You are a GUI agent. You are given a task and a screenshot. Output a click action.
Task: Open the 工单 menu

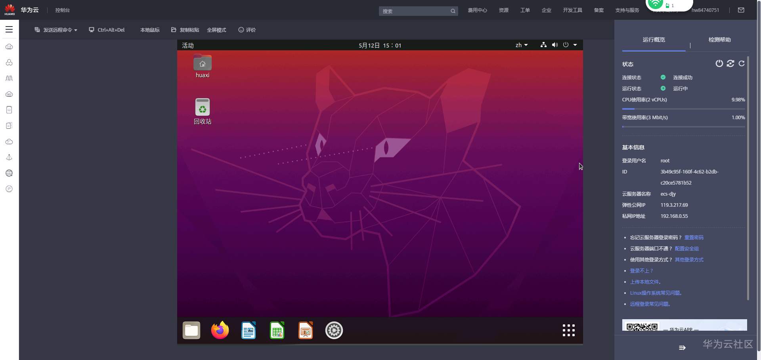pyautogui.click(x=525, y=10)
